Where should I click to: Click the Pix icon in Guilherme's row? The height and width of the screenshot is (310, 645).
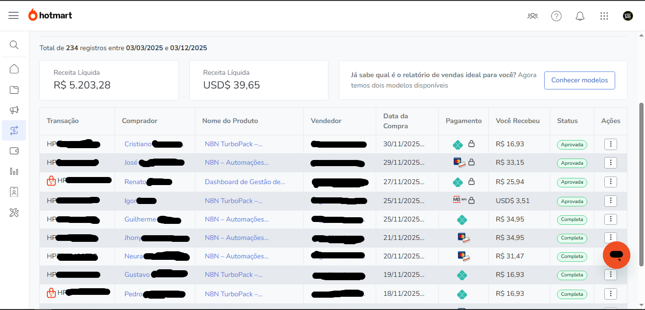pos(462,220)
